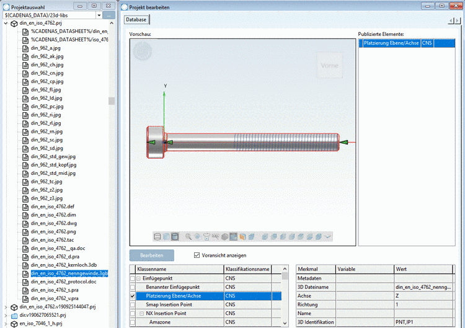Collapse the NX Insertion Point group
465x328 pixels.
[142, 314]
